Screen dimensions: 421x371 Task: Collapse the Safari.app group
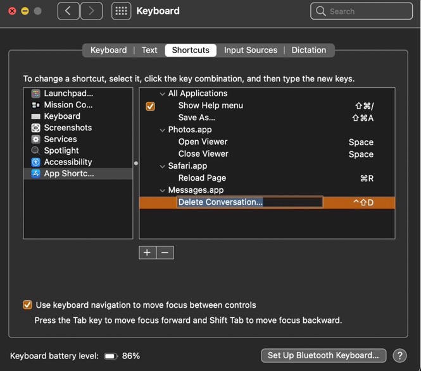click(x=162, y=166)
